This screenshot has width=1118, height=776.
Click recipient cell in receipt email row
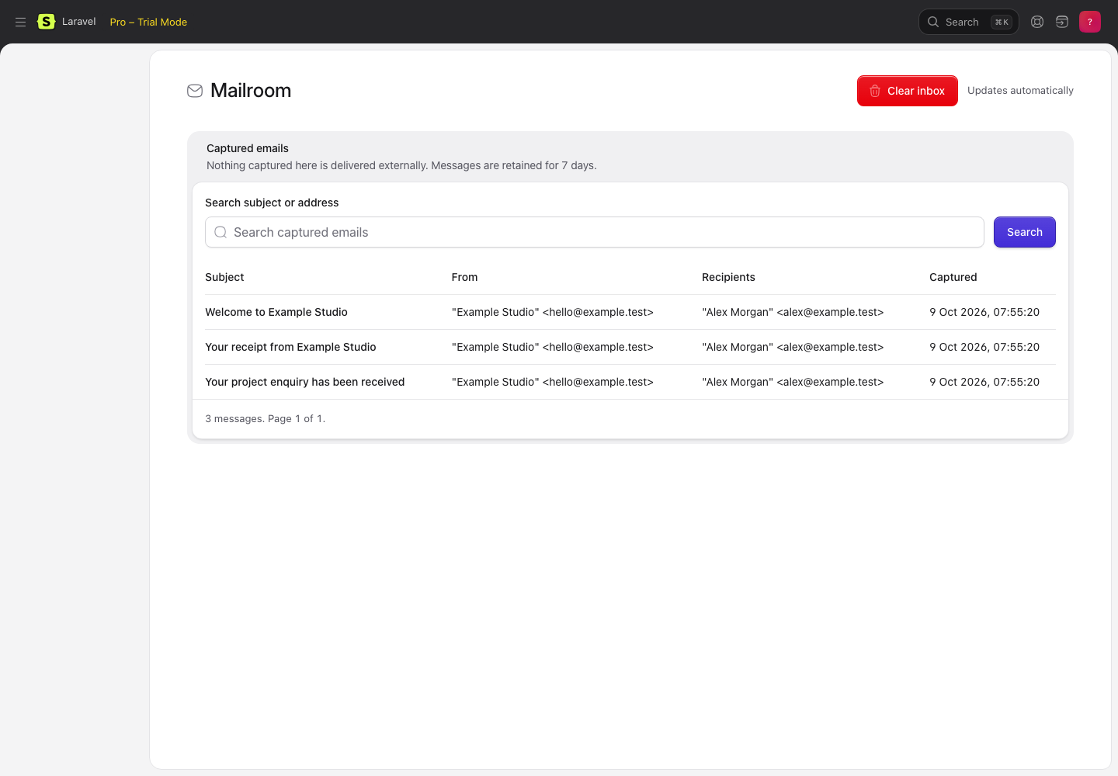793,347
